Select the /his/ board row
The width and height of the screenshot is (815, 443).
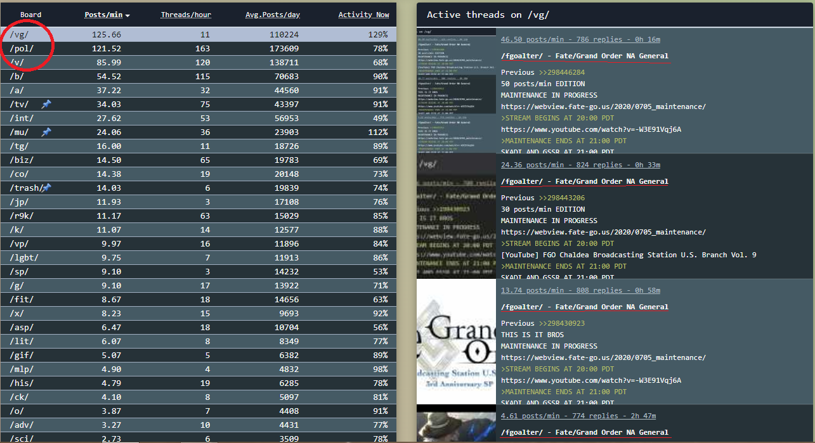tap(199, 383)
